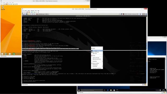The image size is (167, 94).
Task: Click the clock in the Kali panel
Action: (132, 14)
